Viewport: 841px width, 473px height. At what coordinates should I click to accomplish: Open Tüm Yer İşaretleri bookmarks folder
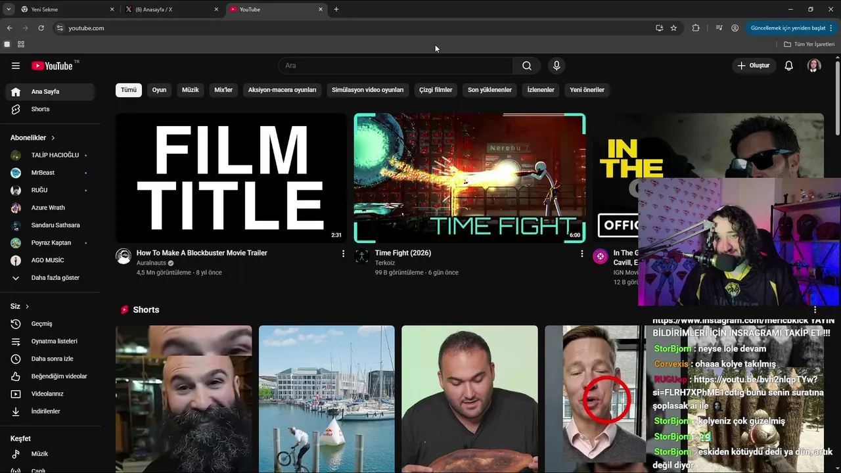809,44
